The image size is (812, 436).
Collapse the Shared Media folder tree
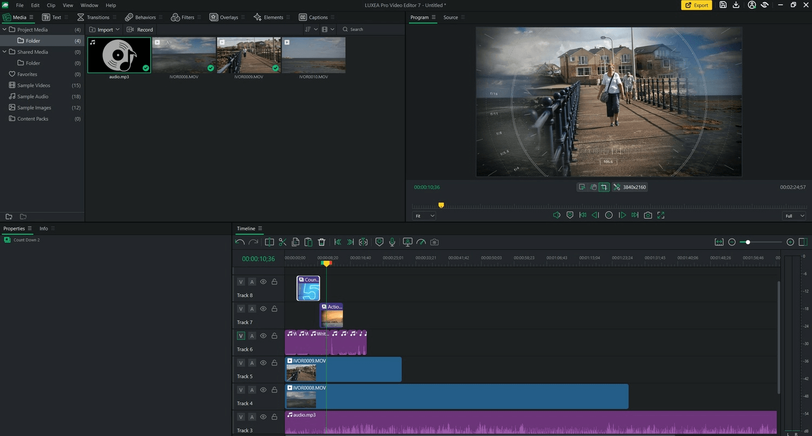tap(4, 51)
